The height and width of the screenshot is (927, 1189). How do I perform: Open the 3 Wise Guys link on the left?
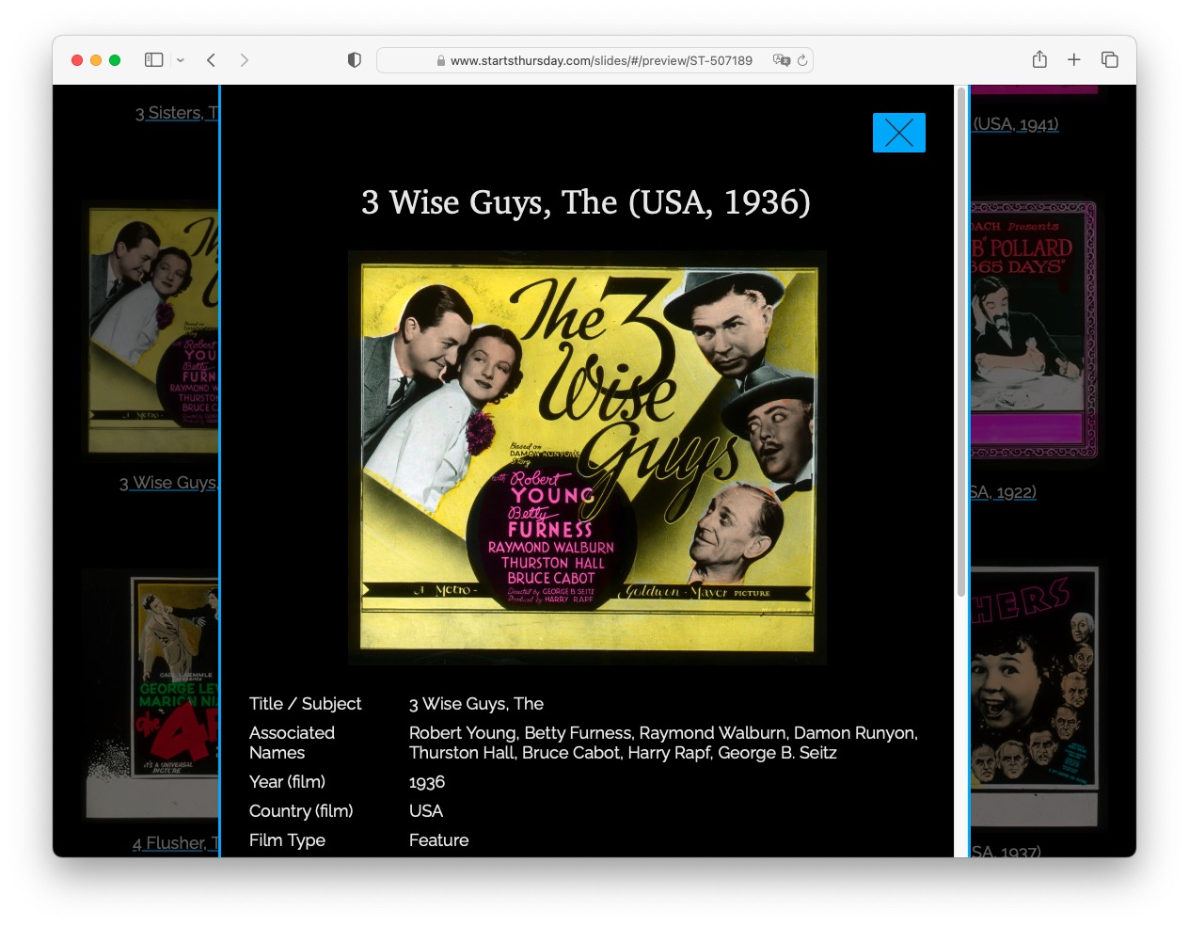[x=168, y=483]
